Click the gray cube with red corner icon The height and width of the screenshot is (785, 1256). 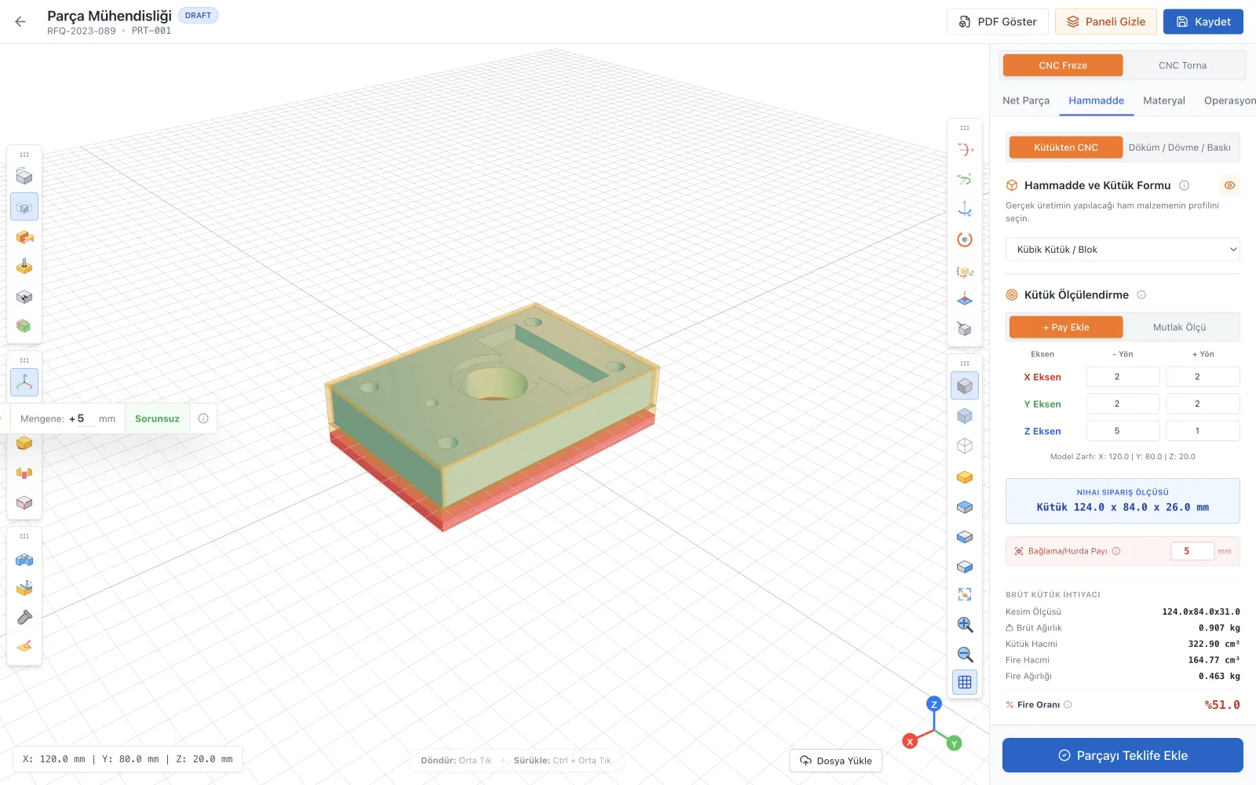(x=965, y=329)
